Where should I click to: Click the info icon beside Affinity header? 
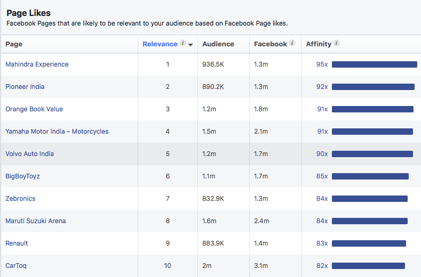(x=336, y=43)
